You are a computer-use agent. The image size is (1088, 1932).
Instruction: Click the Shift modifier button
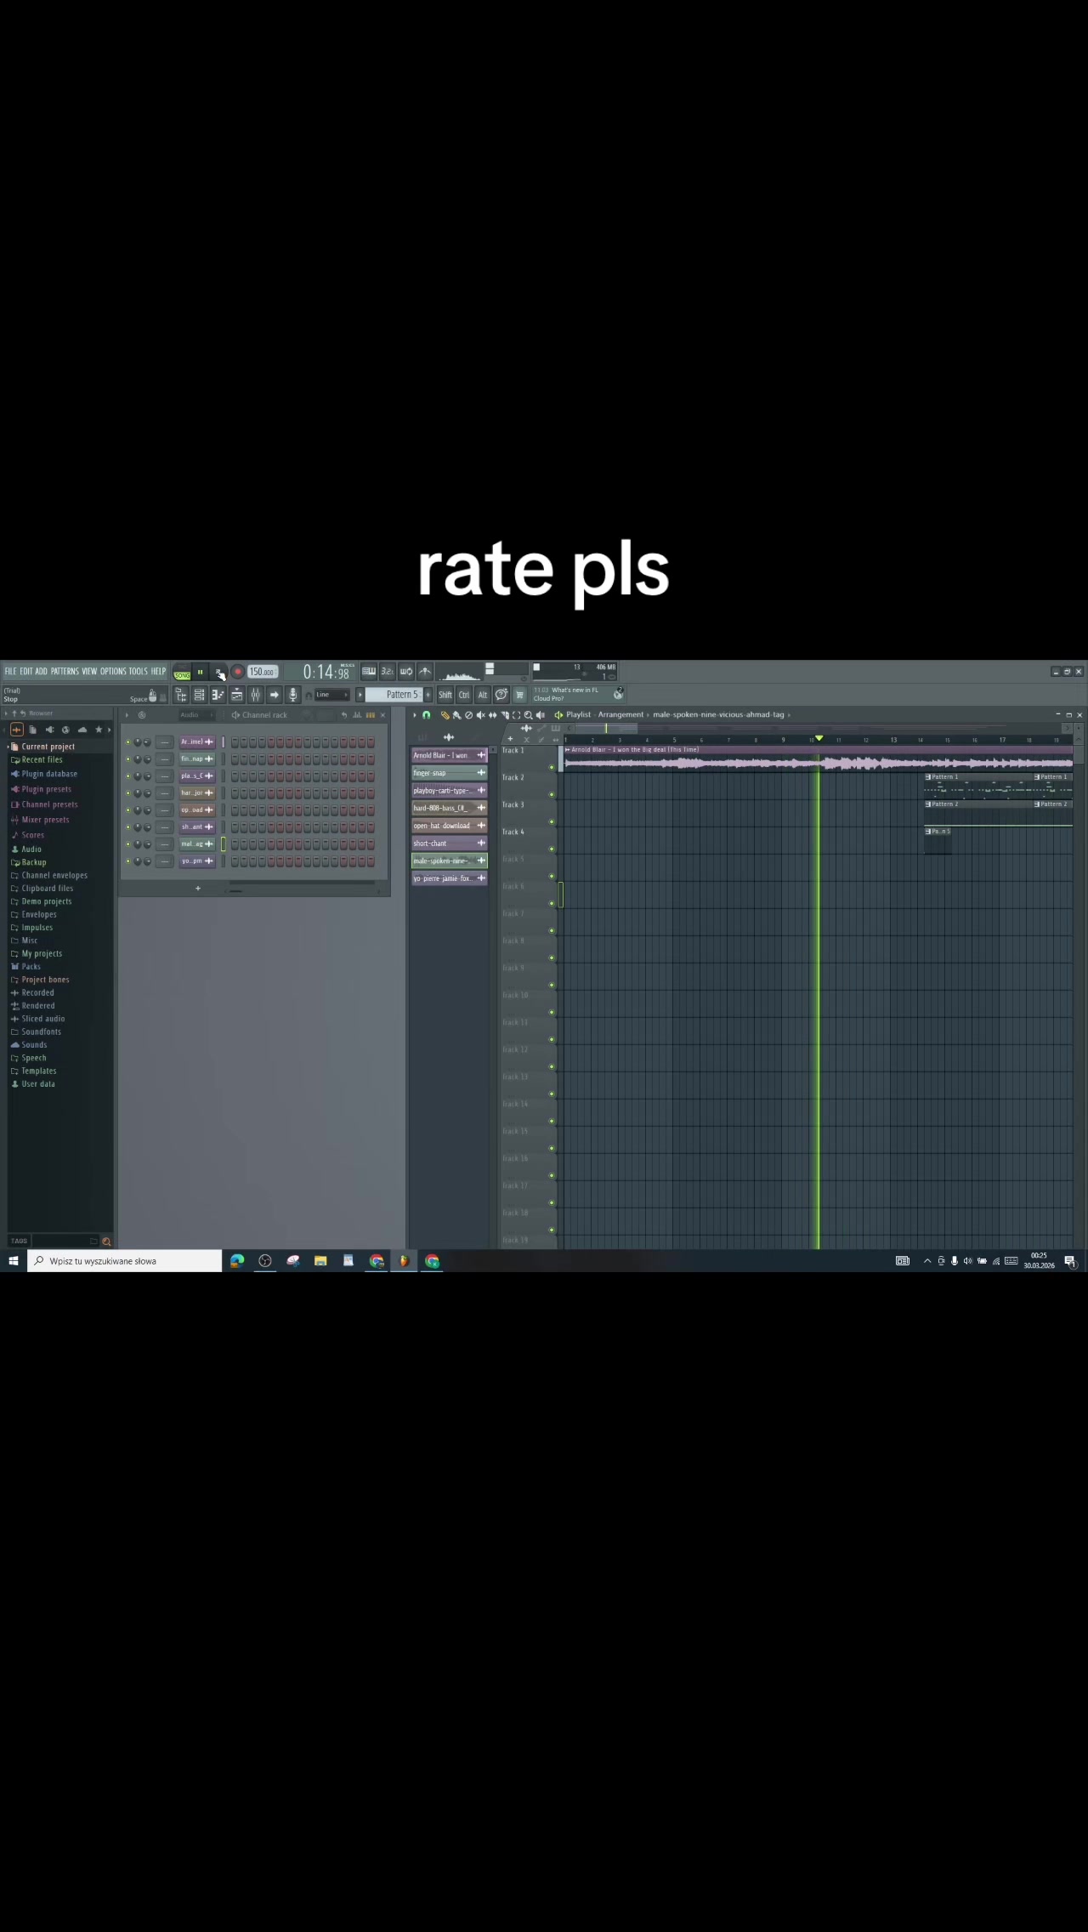tap(445, 695)
